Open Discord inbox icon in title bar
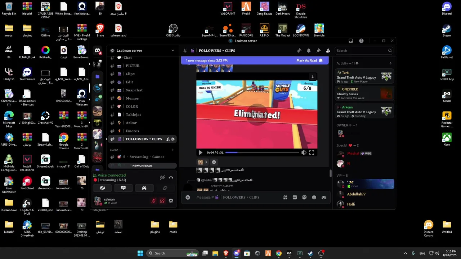 coord(351,41)
